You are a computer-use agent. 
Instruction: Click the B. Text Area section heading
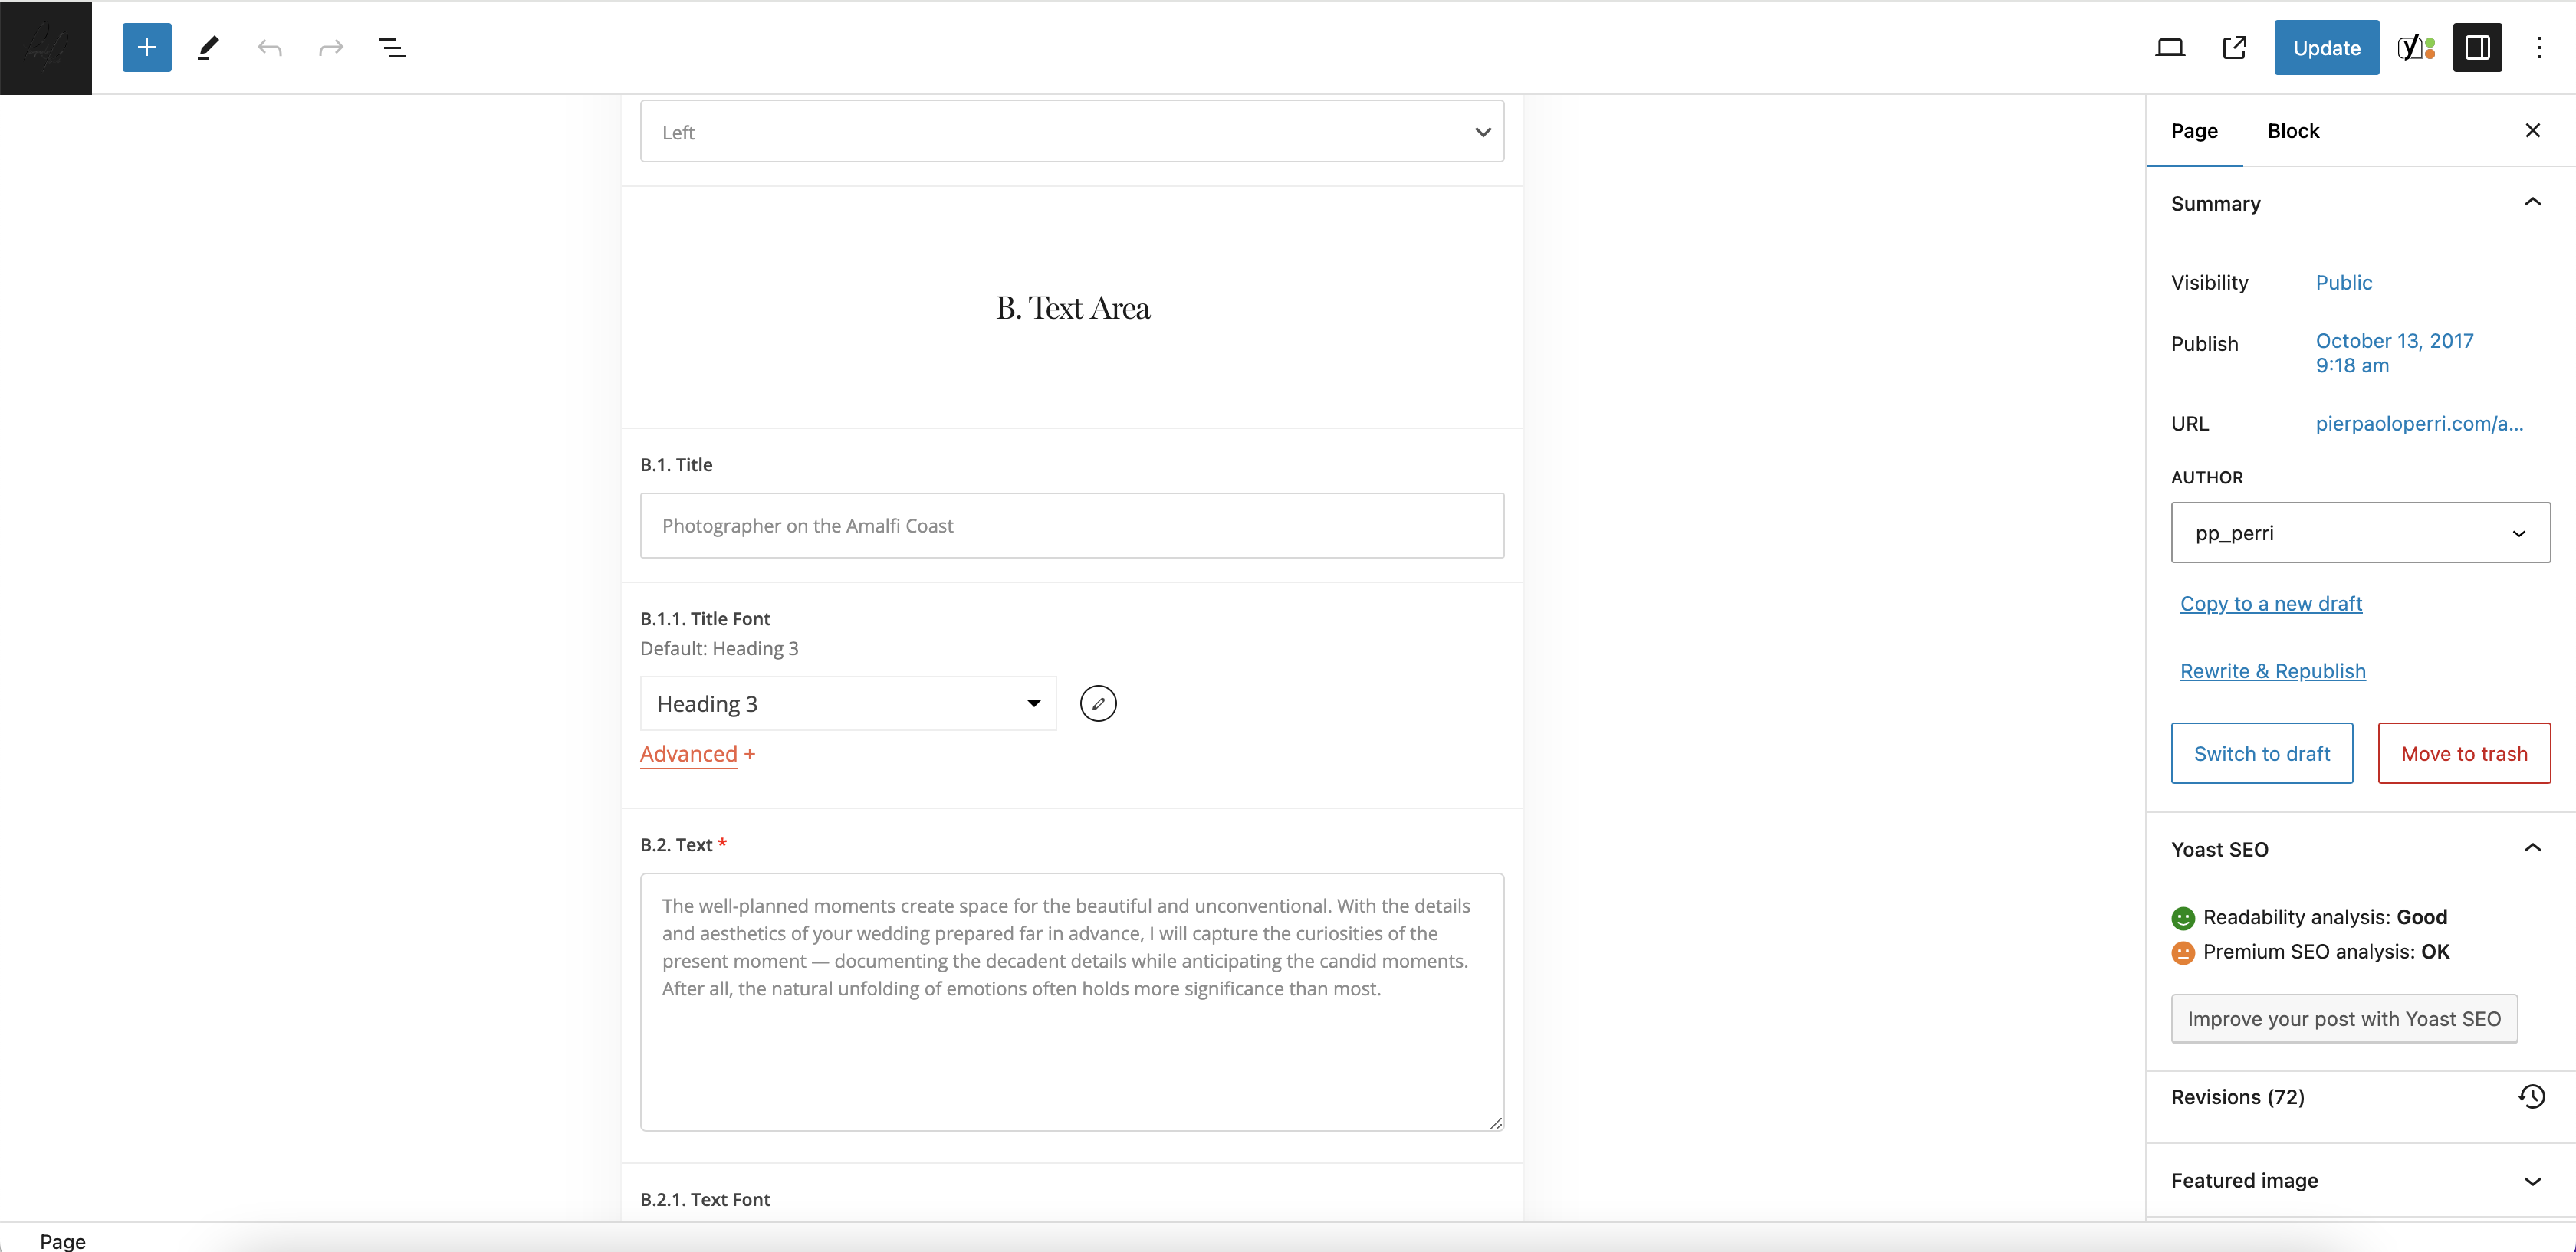[x=1073, y=308]
